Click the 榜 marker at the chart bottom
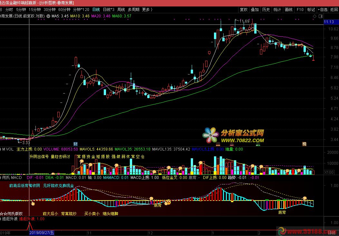This screenshot has height=236, width=339. point(304,144)
